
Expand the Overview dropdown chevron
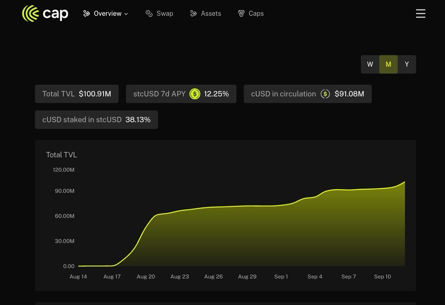pos(126,14)
